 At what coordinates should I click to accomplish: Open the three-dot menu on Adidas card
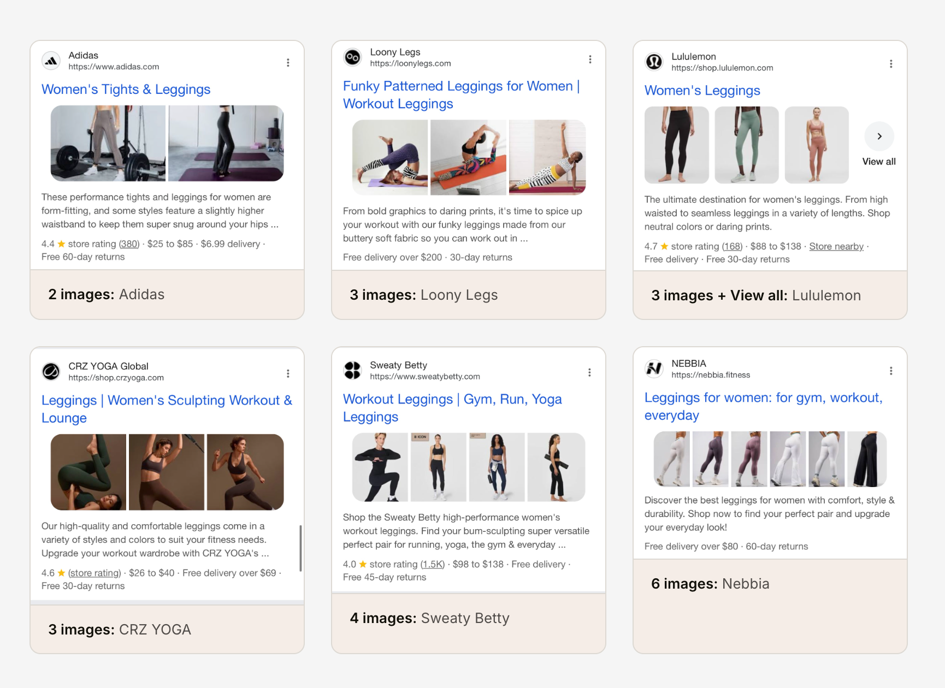click(x=288, y=62)
